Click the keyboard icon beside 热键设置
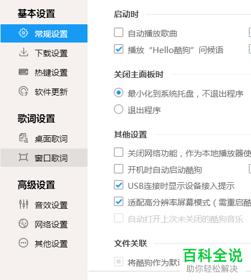The height and width of the screenshot is (280, 251). pyautogui.click(x=24, y=72)
